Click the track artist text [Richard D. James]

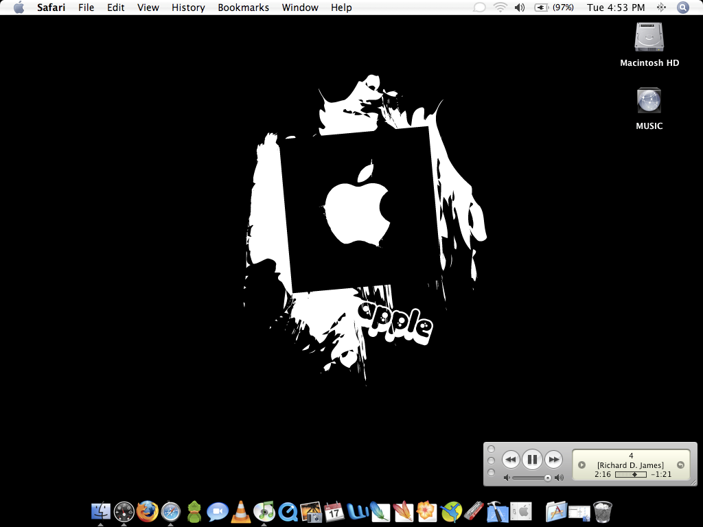coord(630,465)
